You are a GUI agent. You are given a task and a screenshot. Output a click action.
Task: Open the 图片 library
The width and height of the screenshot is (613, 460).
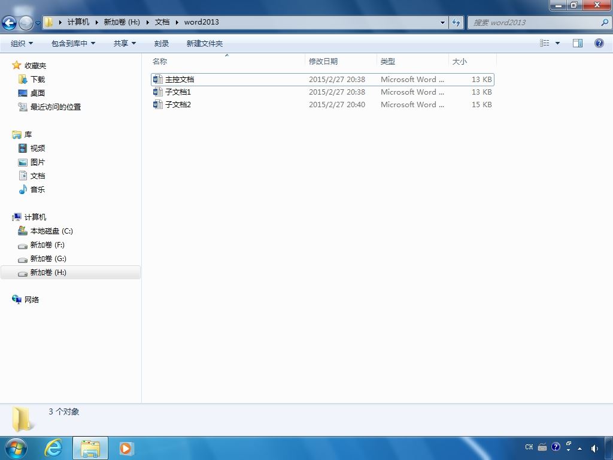coord(38,162)
